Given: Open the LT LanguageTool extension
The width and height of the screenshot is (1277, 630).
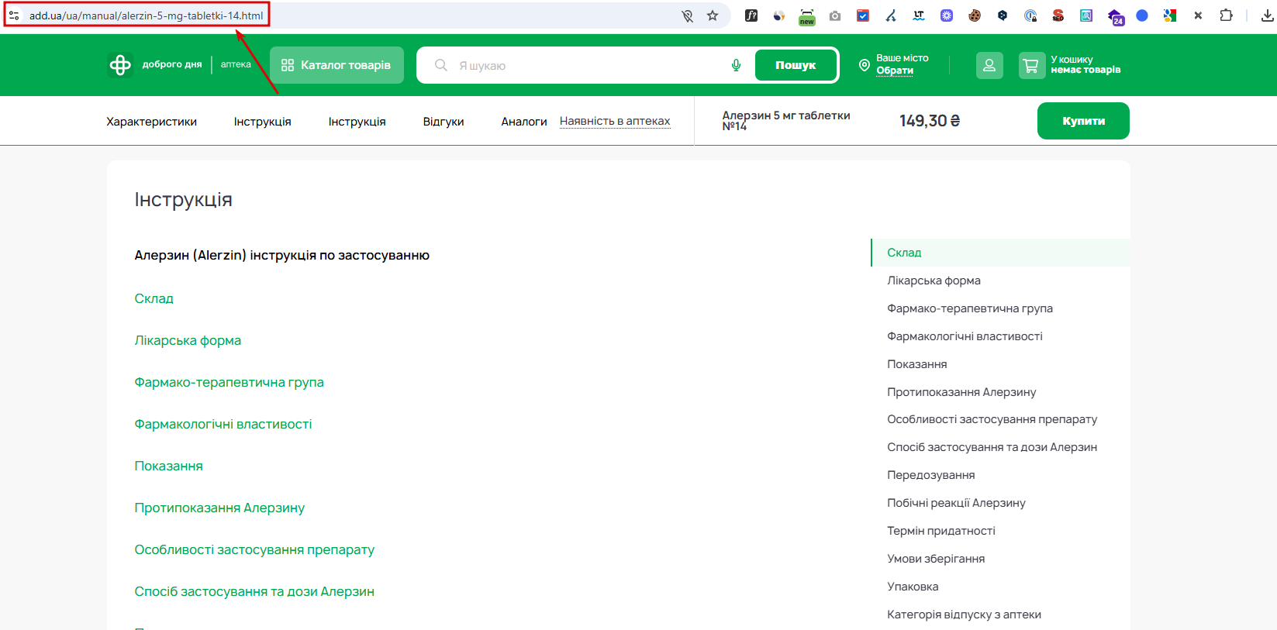Looking at the screenshot, I should [919, 15].
